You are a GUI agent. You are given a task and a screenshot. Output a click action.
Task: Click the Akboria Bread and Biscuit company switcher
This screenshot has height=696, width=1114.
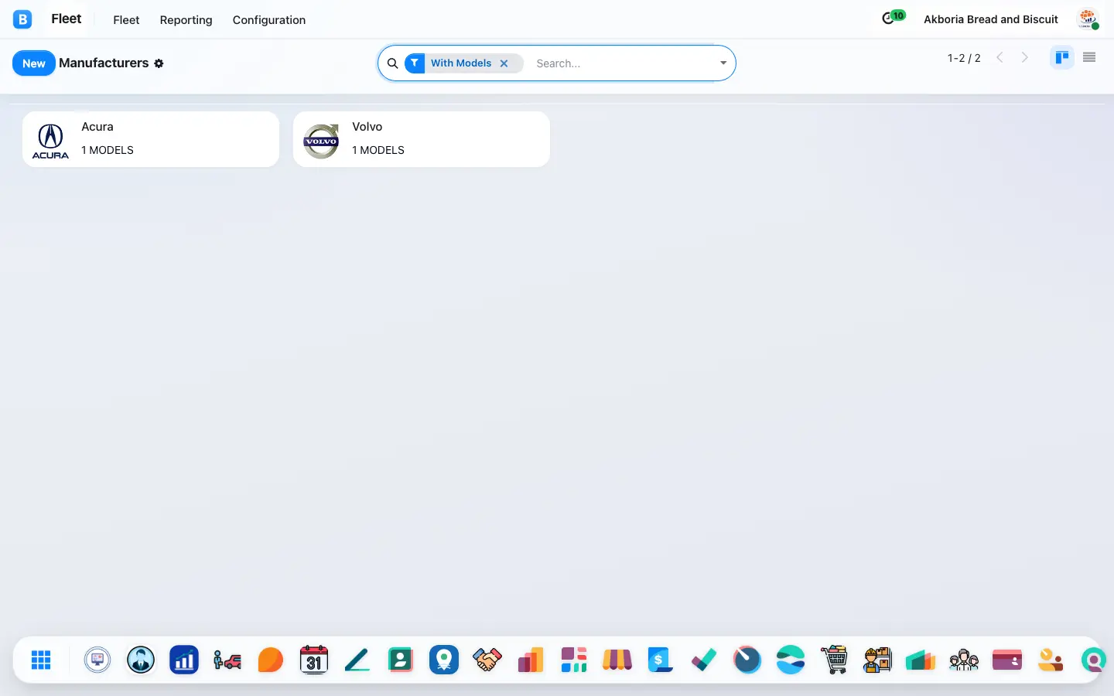tap(991, 19)
